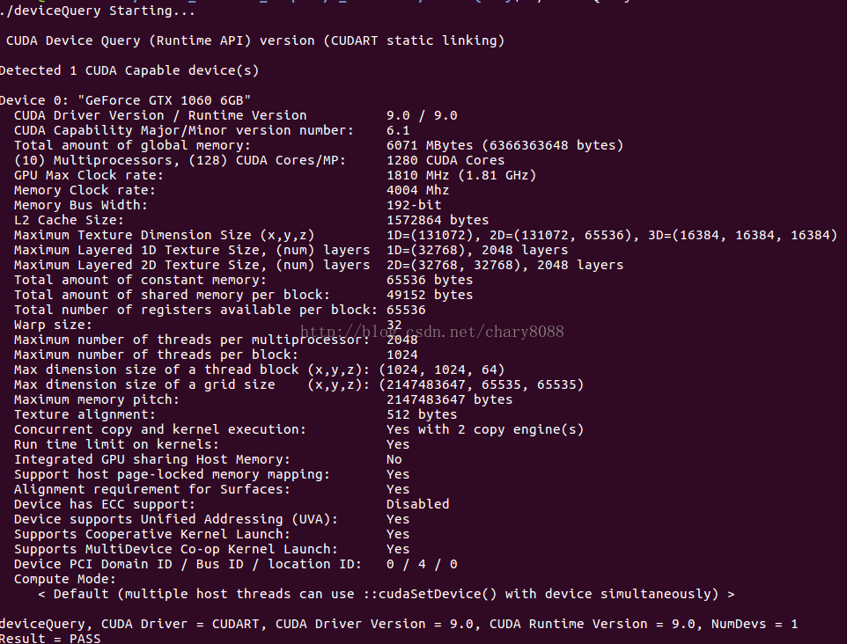Click the Warp size label

[x=53, y=325]
